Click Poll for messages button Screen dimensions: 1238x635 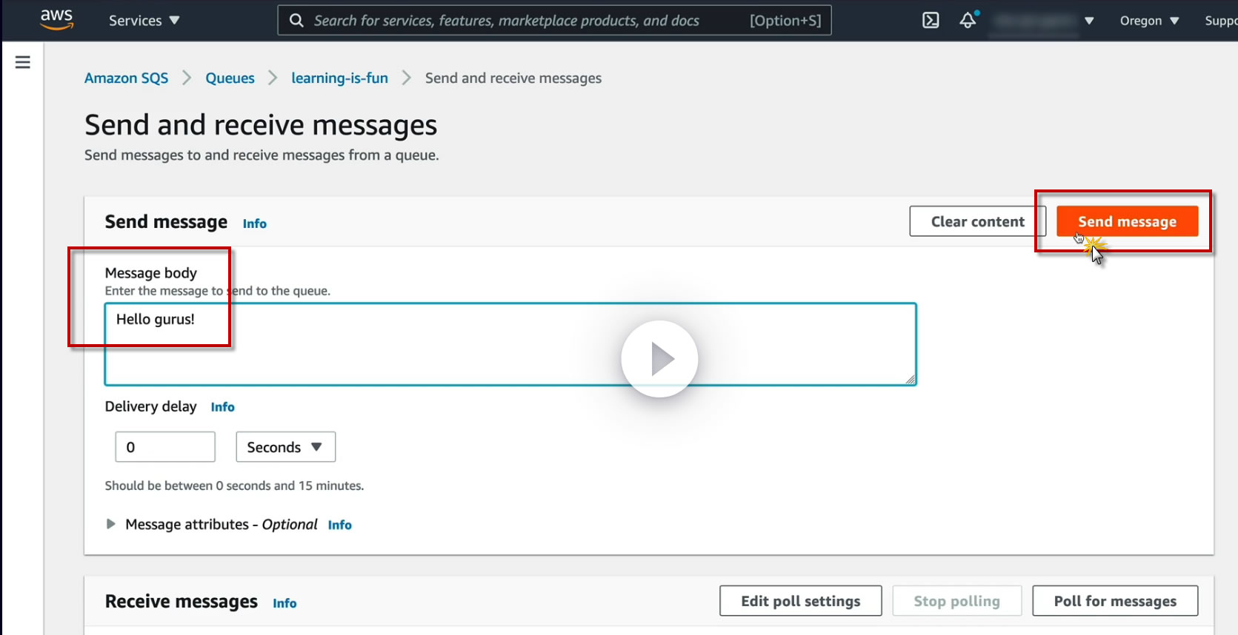[x=1114, y=601]
